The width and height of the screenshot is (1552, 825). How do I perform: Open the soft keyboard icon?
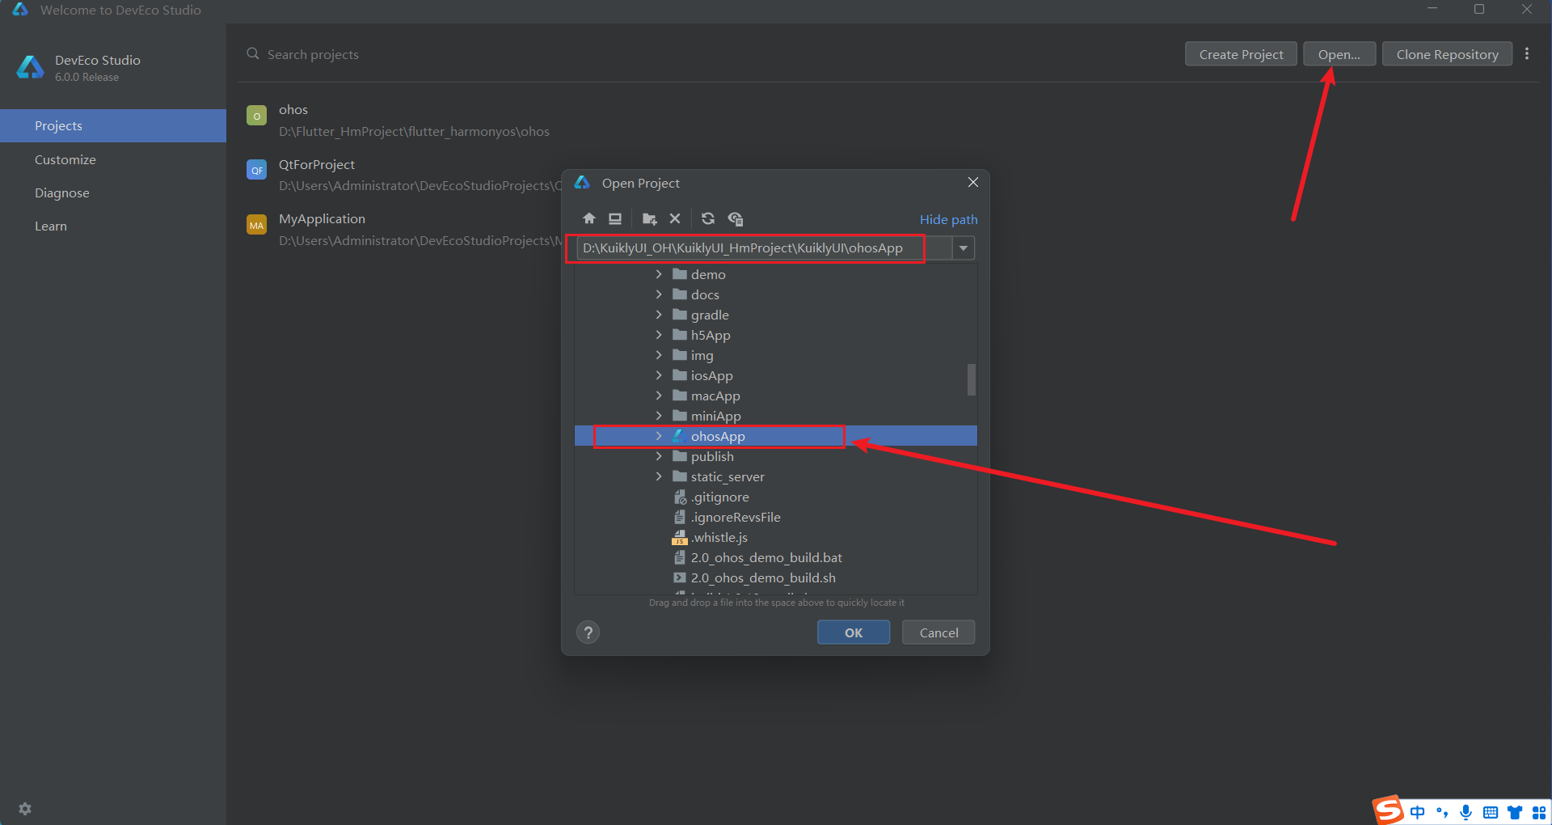coord(1491,812)
